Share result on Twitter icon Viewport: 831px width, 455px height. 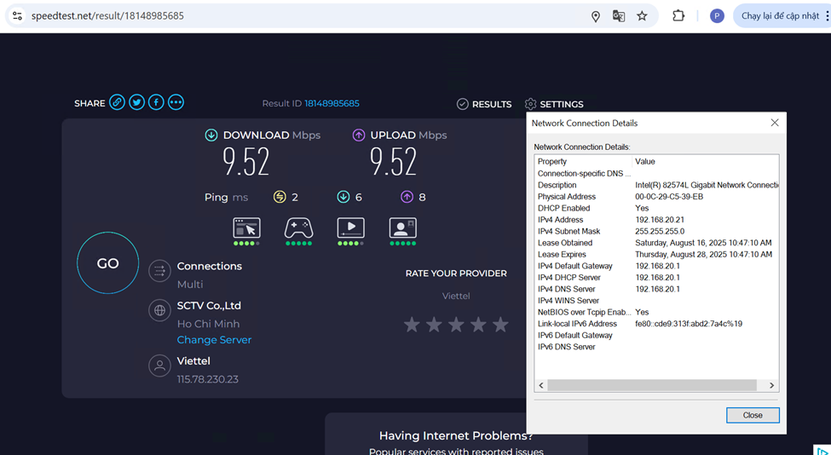(x=136, y=102)
